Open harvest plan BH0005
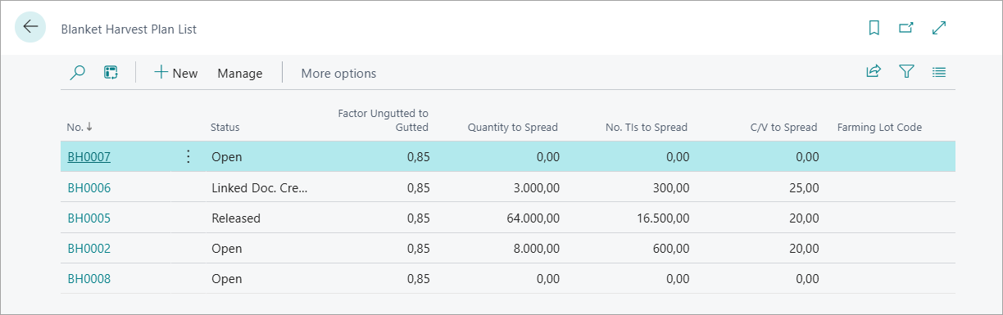 [88, 218]
